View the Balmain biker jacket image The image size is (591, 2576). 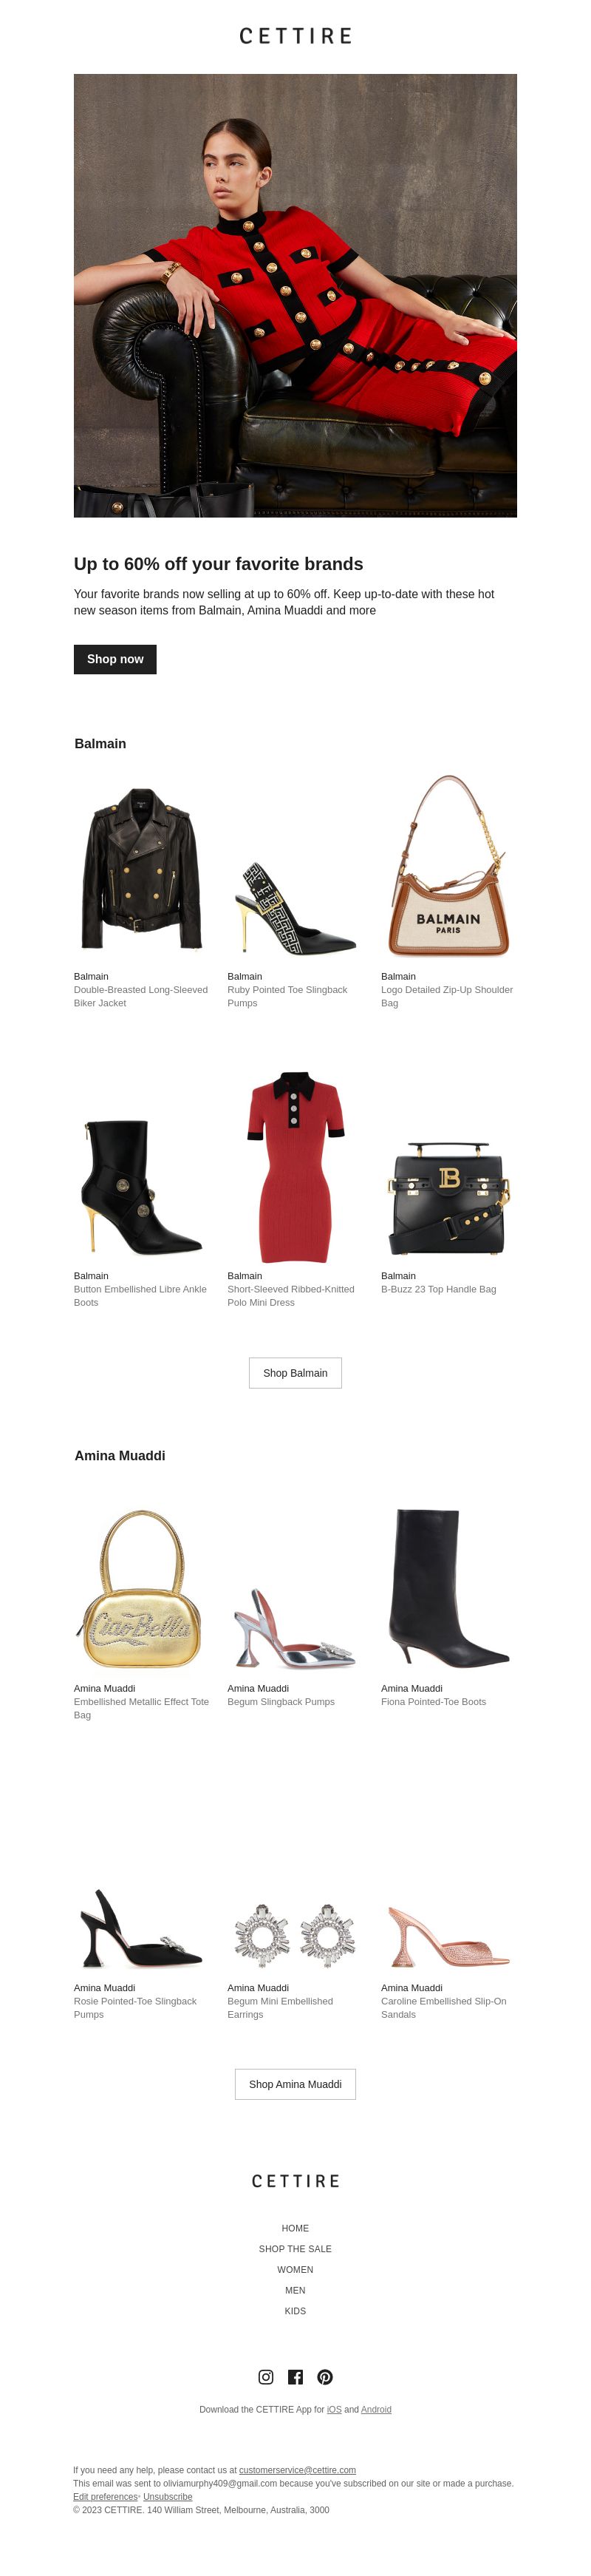click(142, 868)
